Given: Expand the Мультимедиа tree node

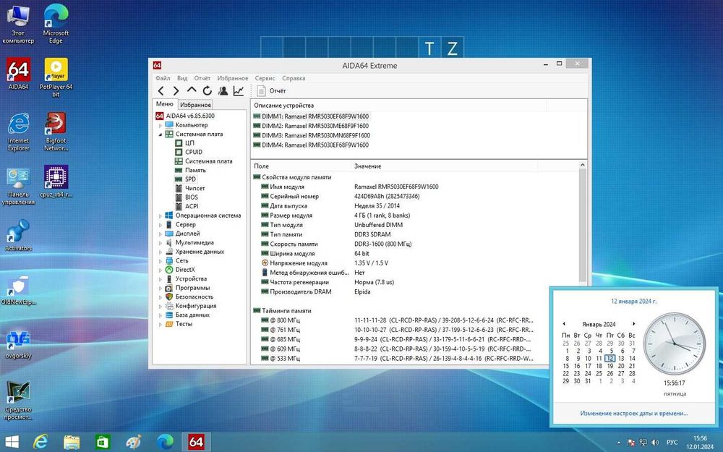Looking at the screenshot, I should coord(161,242).
